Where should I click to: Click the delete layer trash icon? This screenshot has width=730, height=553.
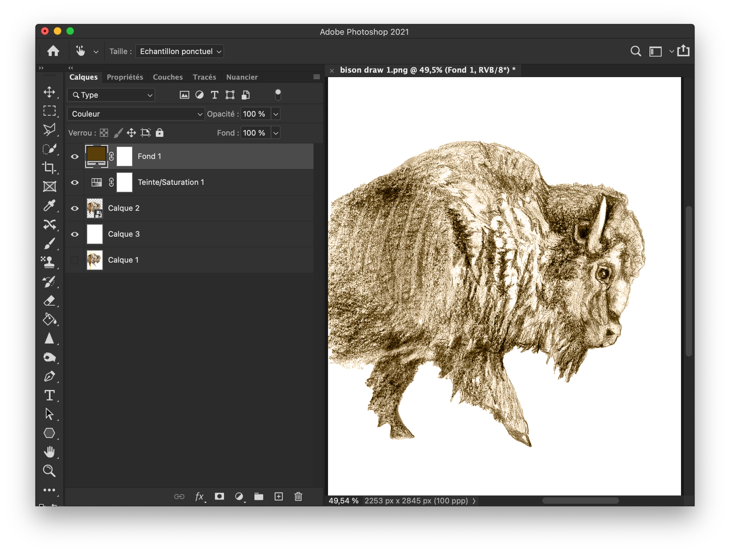coord(298,496)
